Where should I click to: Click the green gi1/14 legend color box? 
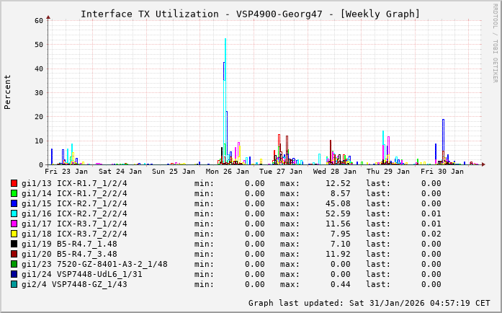[x=14, y=194]
